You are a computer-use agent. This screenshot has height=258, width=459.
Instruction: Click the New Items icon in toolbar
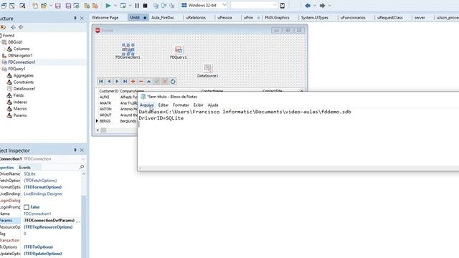(x=35, y=6)
